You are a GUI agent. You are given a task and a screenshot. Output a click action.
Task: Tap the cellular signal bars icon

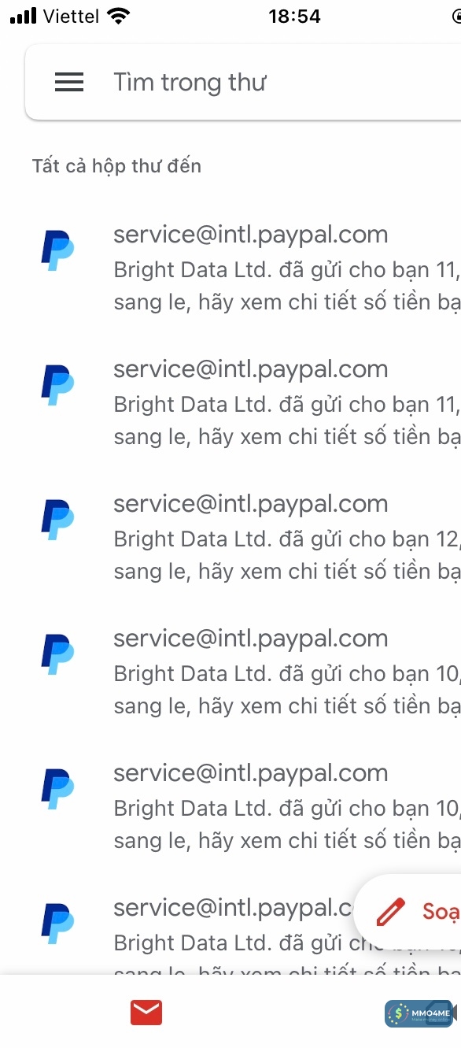tap(24, 16)
